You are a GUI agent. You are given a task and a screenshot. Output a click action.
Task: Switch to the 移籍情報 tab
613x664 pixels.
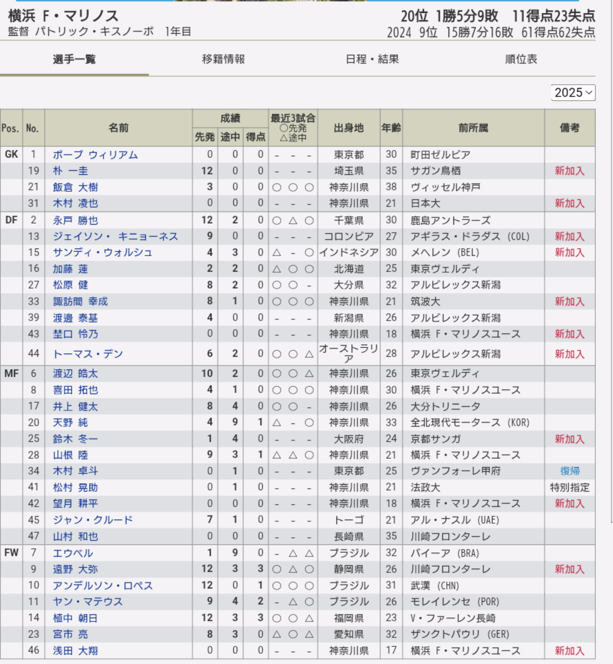tap(223, 59)
